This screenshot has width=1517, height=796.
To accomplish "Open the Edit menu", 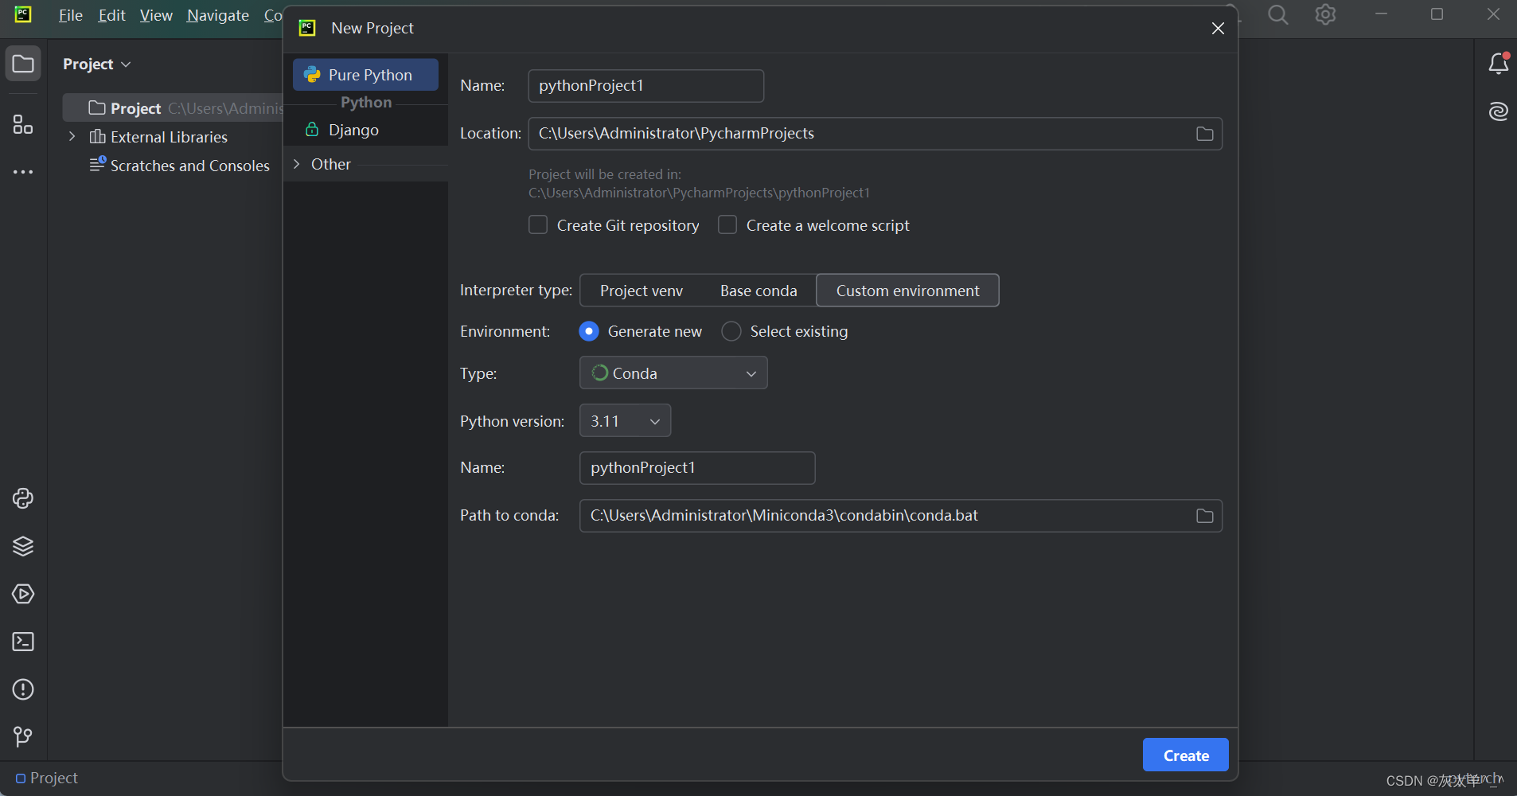I will (111, 15).
